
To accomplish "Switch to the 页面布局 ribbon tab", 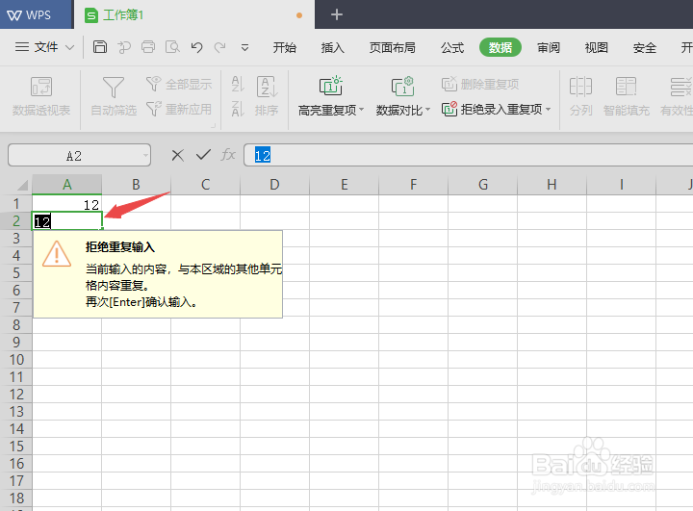I will 392,47.
